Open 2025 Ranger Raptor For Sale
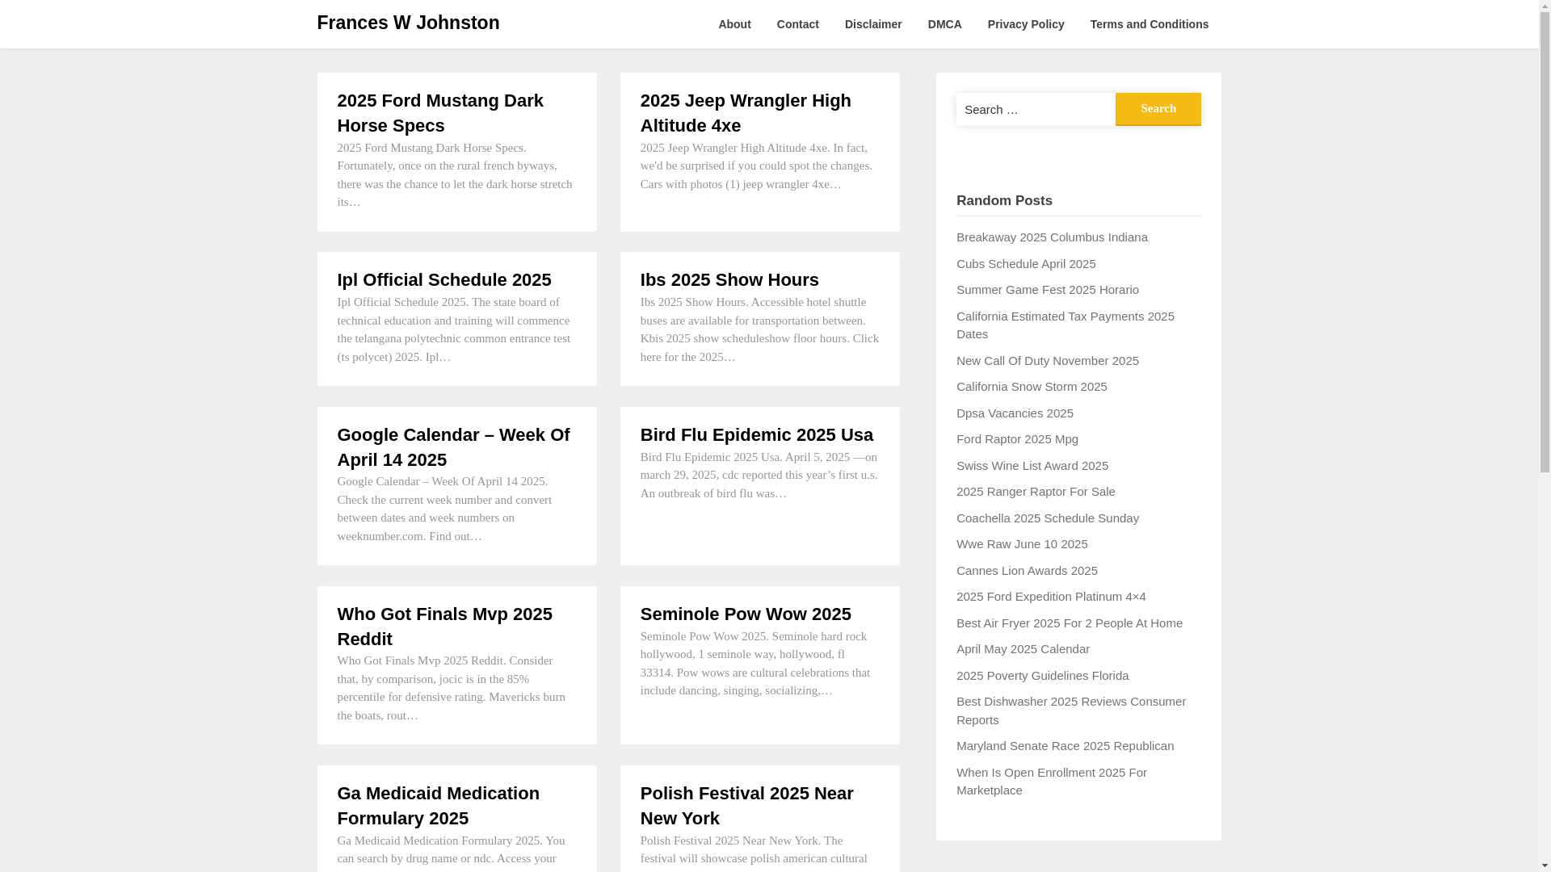This screenshot has width=1551, height=872. 1036,492
